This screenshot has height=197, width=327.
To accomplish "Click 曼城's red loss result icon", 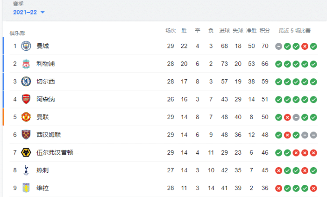I will 305,46.
